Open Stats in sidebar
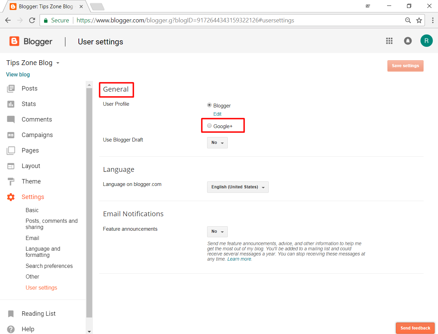The height and width of the screenshot is (334, 438). tap(29, 104)
